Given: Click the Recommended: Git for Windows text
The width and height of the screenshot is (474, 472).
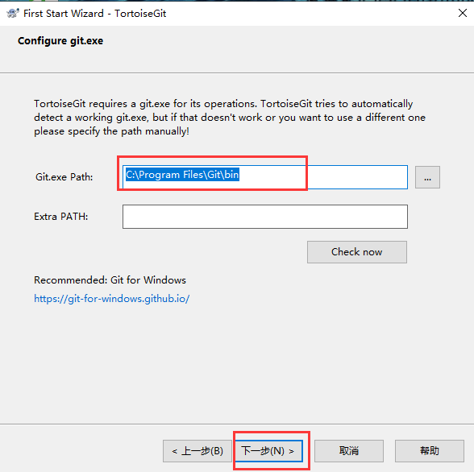Looking at the screenshot, I should (110, 280).
